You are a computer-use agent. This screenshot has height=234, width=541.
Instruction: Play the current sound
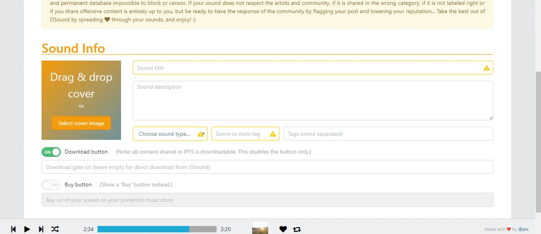pyautogui.click(x=27, y=229)
